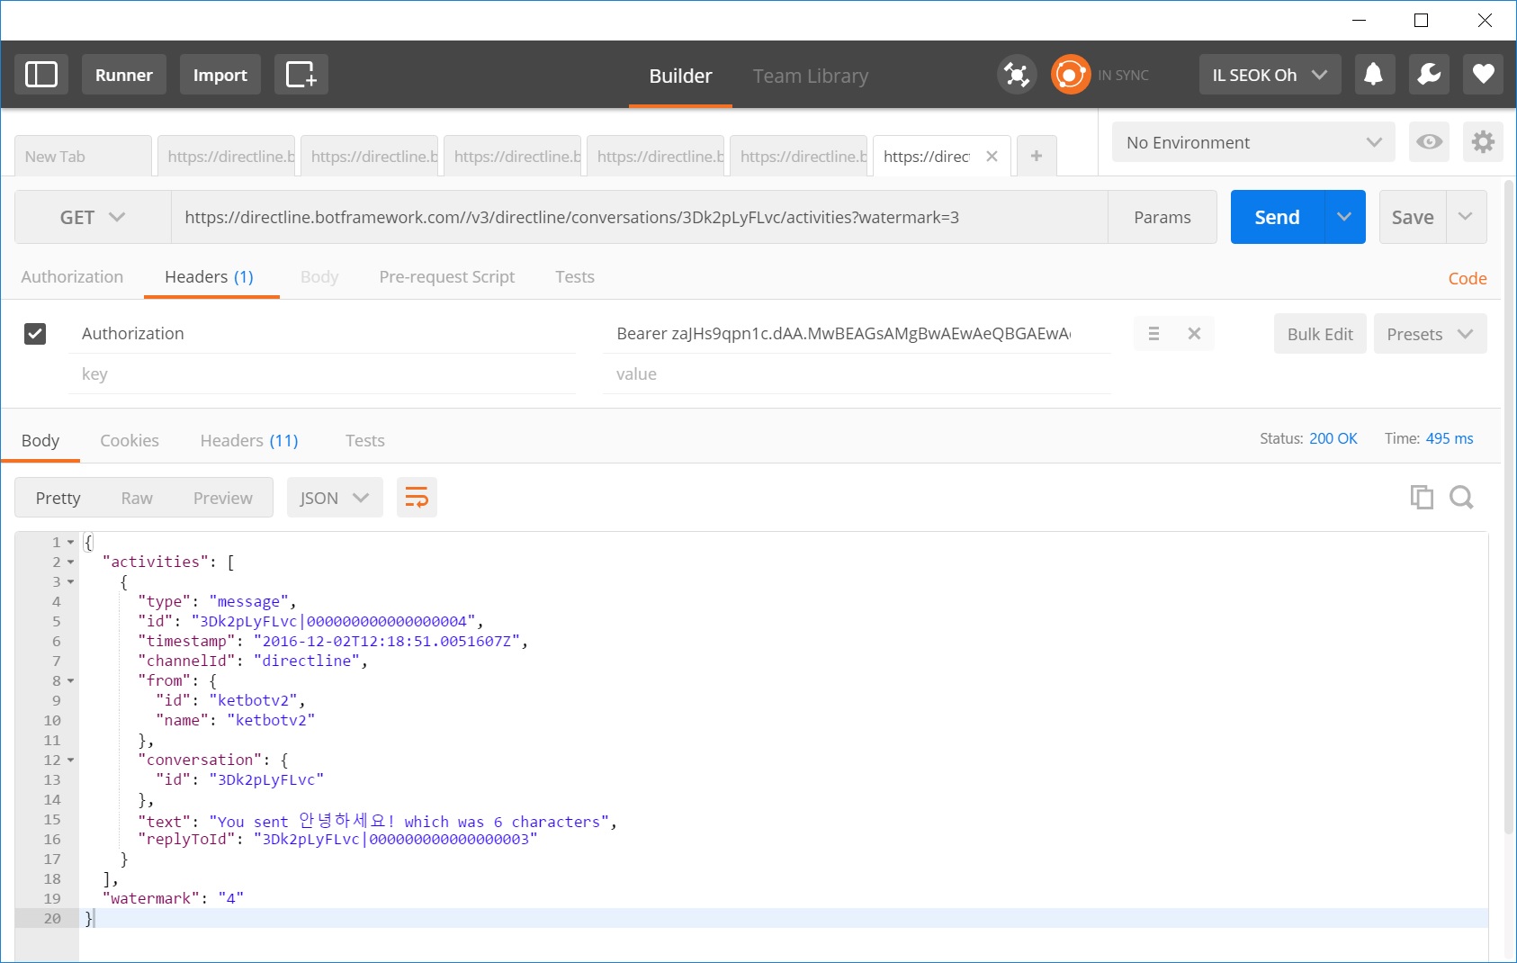
Task: Switch to the Builder tab
Action: tap(680, 76)
